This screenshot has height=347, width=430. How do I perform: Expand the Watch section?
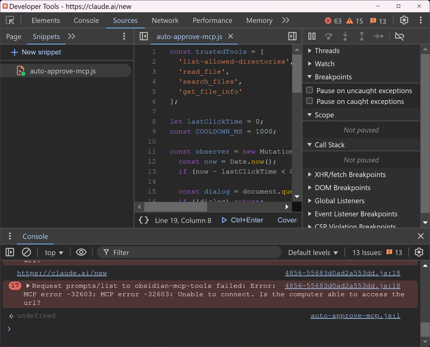pyautogui.click(x=361, y=64)
